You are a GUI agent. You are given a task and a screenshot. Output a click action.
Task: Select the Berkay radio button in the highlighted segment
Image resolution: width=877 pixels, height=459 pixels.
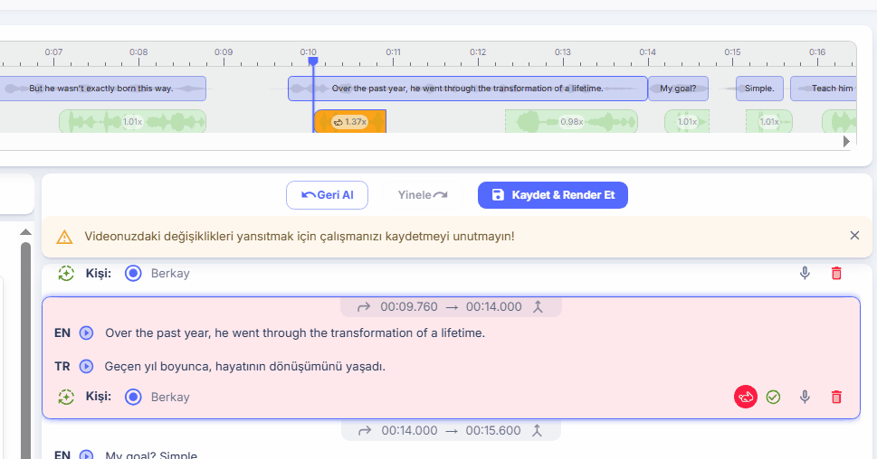pos(133,397)
